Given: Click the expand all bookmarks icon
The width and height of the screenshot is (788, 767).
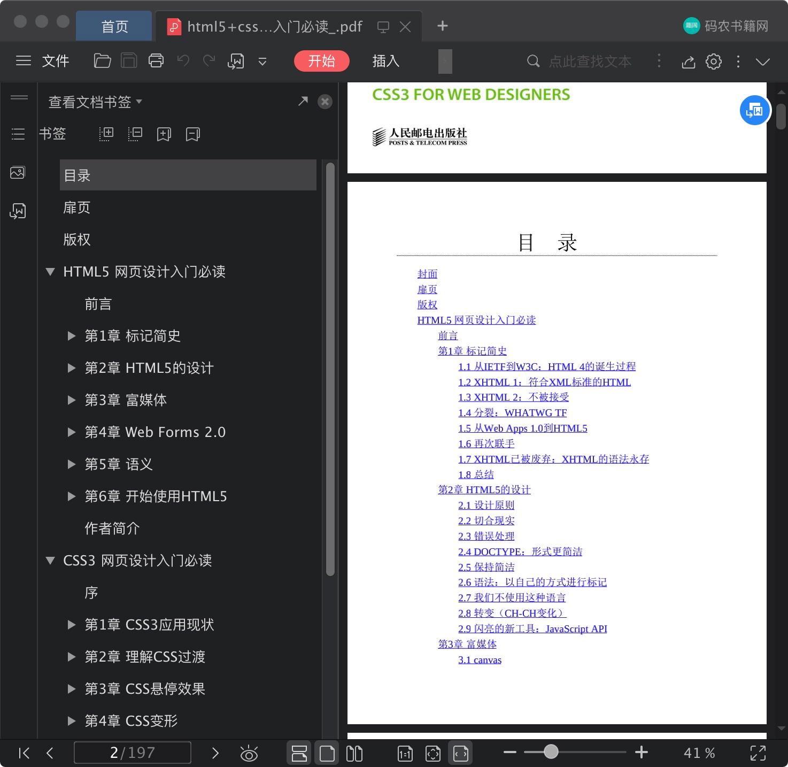Looking at the screenshot, I should coord(106,134).
